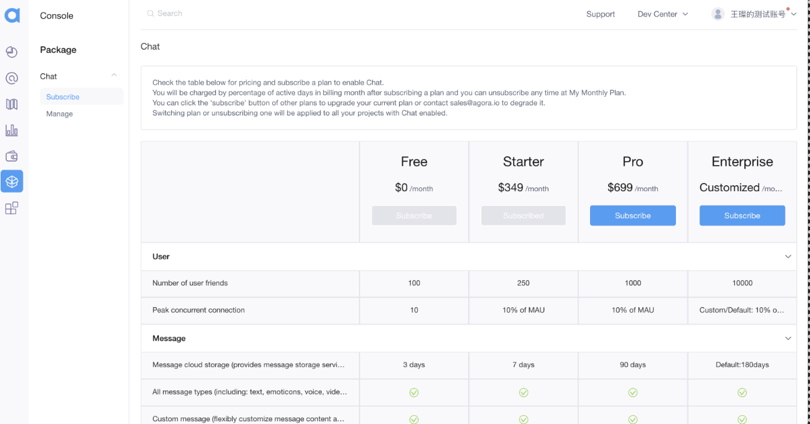Image resolution: width=810 pixels, height=424 pixels.
Task: Click the Peak concurrent connection row label
Action: pyautogui.click(x=198, y=310)
